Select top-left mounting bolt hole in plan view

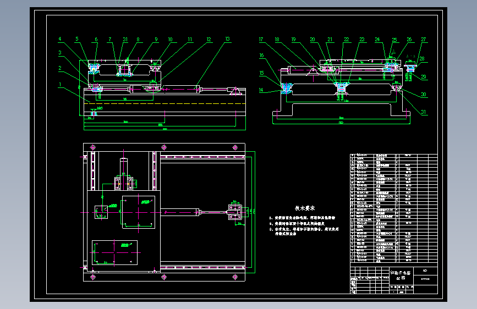pos(93,147)
